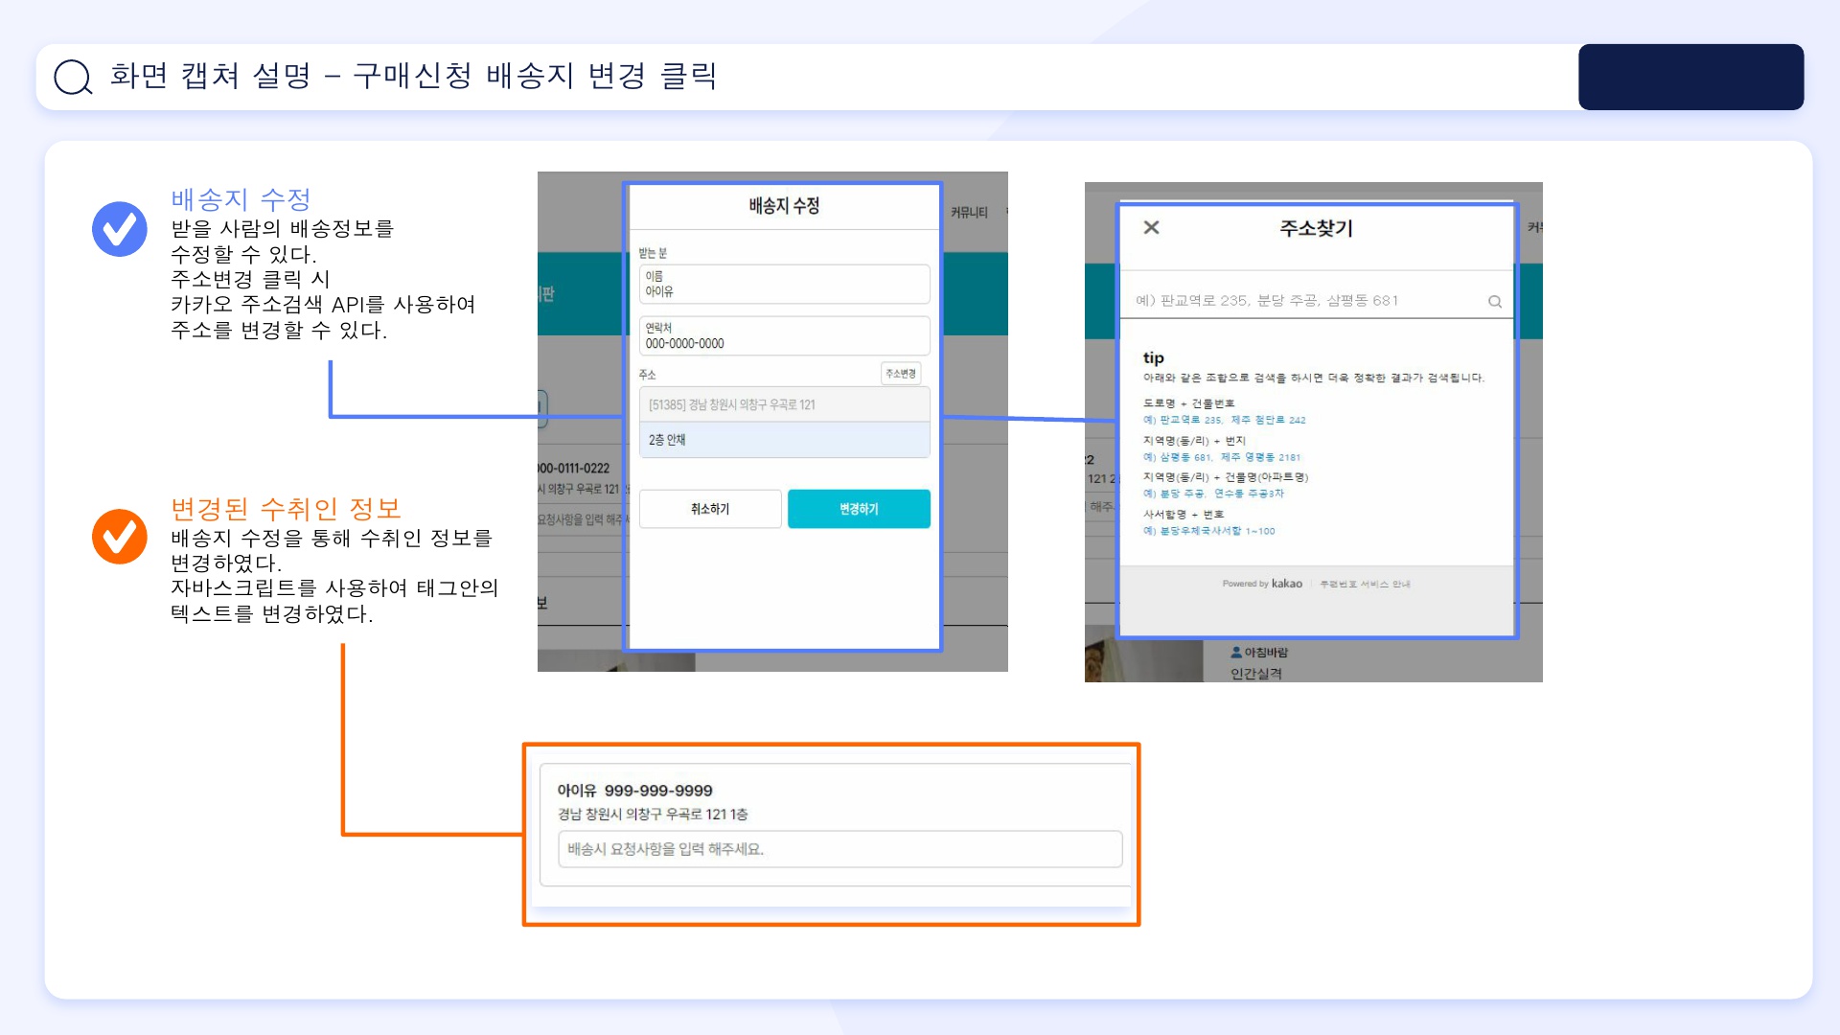
Task: Click the 우편번호 서비스 안내 link
Action: (1365, 584)
